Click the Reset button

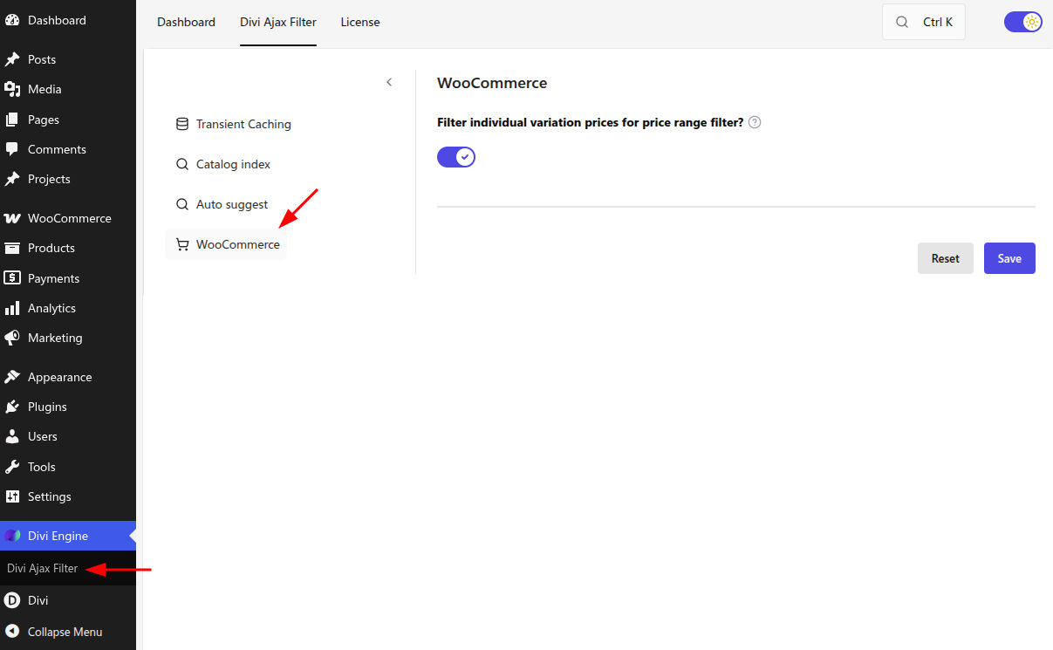946,258
